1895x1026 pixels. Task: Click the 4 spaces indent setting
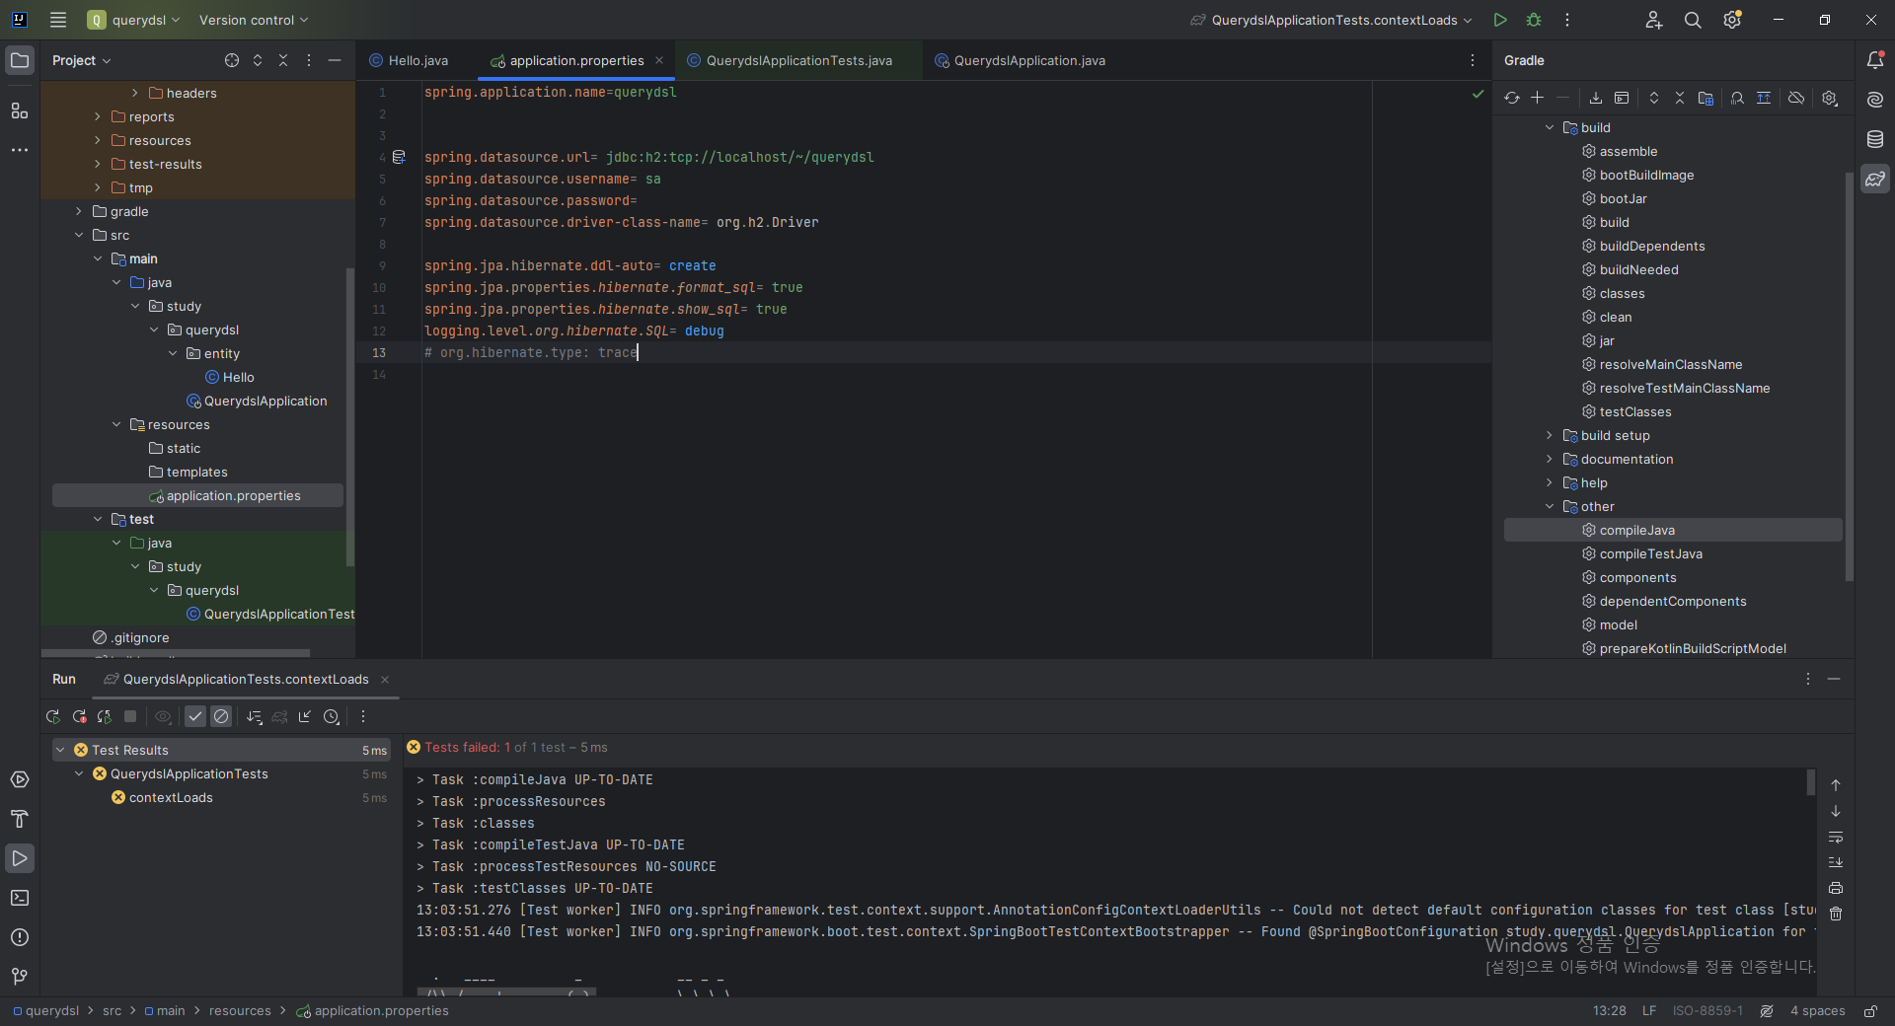pos(1817,1011)
